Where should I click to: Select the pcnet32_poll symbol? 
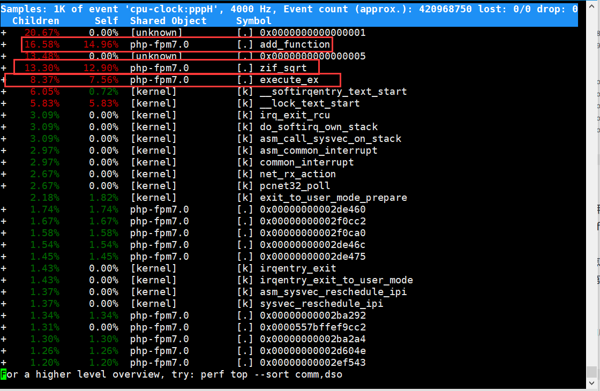[295, 186]
